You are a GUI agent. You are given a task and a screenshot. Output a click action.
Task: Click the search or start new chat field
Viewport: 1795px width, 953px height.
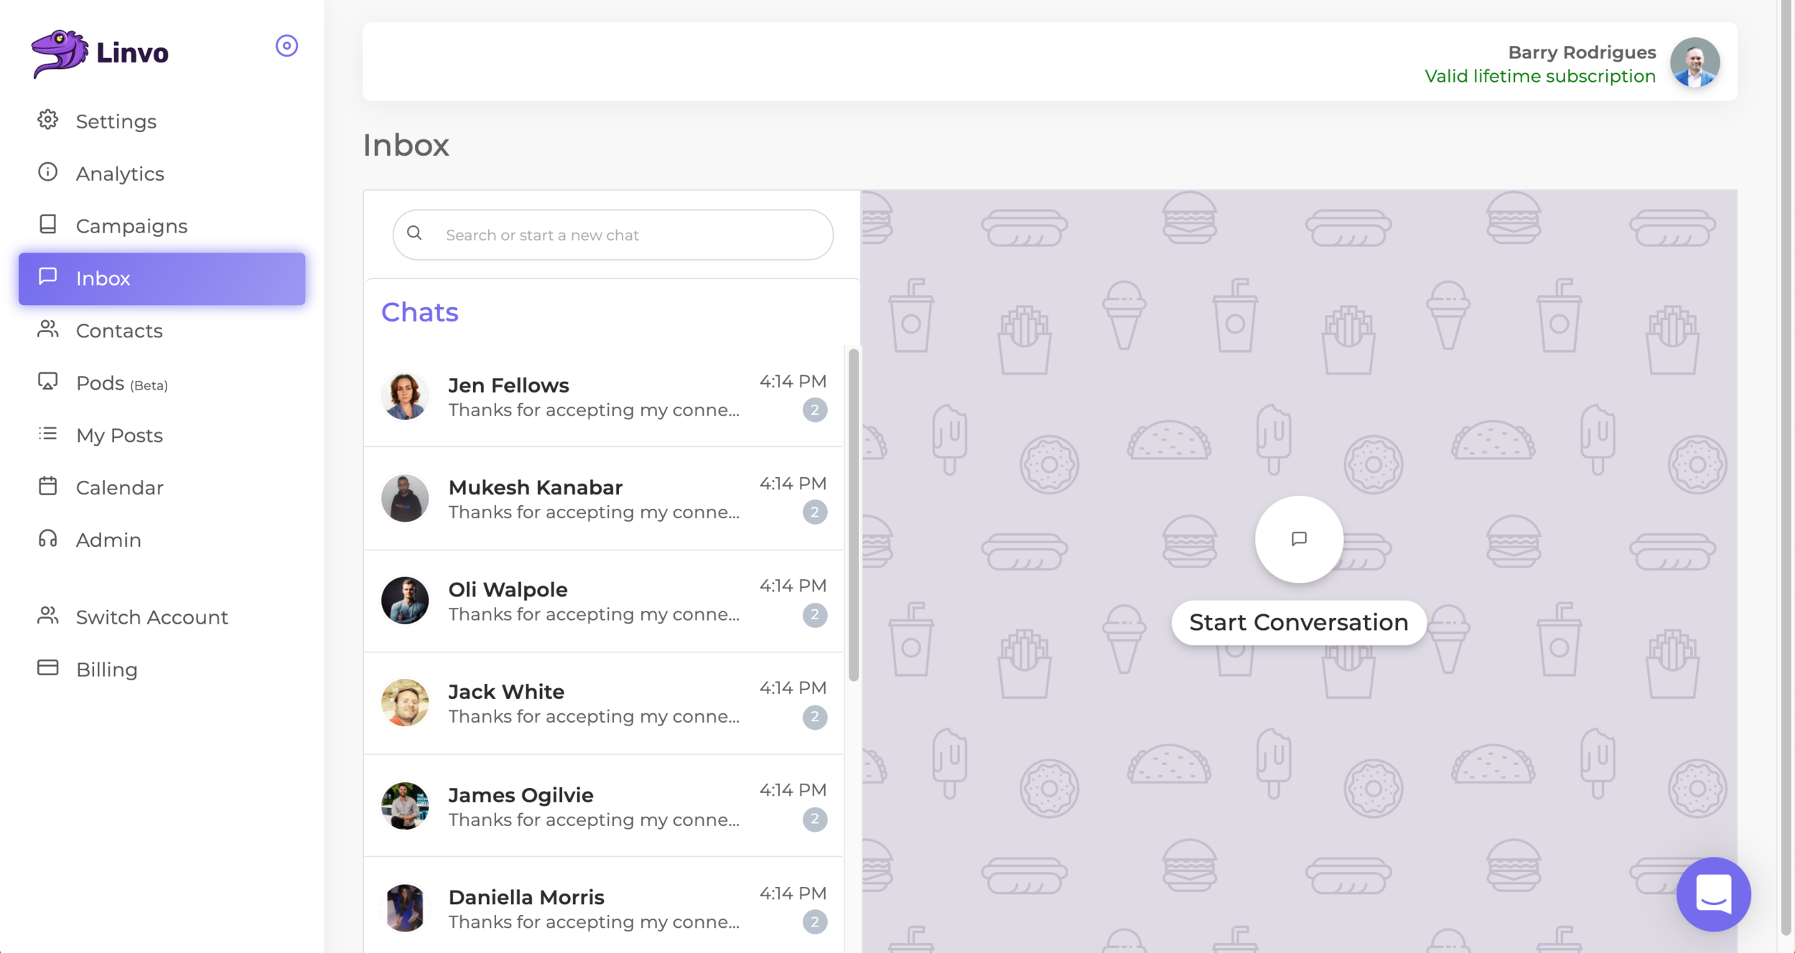point(612,235)
